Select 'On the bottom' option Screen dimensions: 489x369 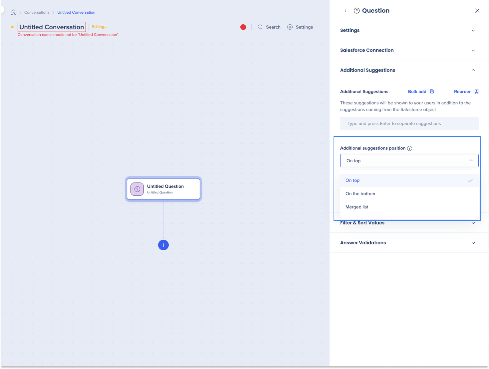(360, 194)
